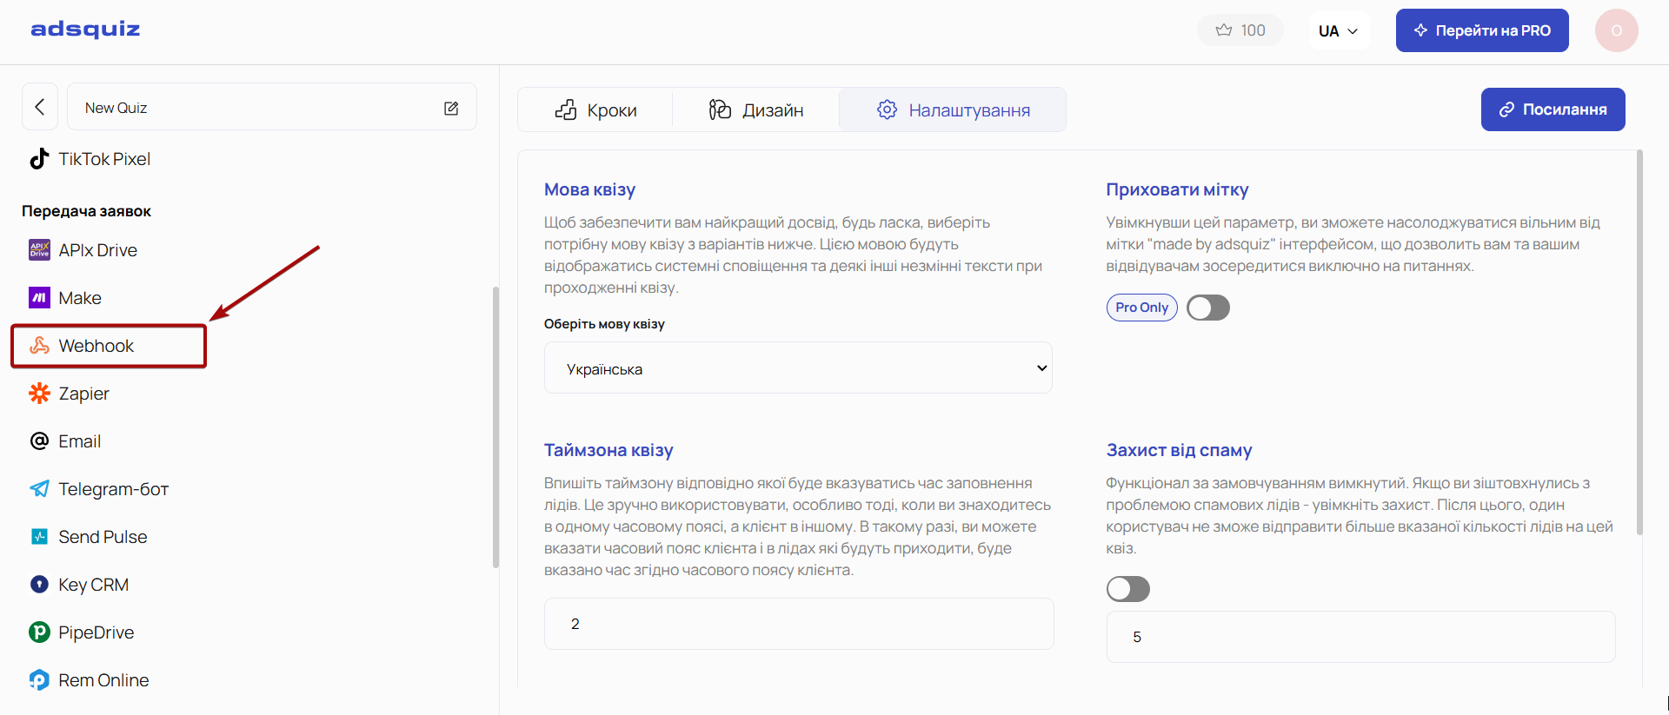The height and width of the screenshot is (715, 1669).
Task: Click the Таймзона квізу heading
Action: pos(608,450)
